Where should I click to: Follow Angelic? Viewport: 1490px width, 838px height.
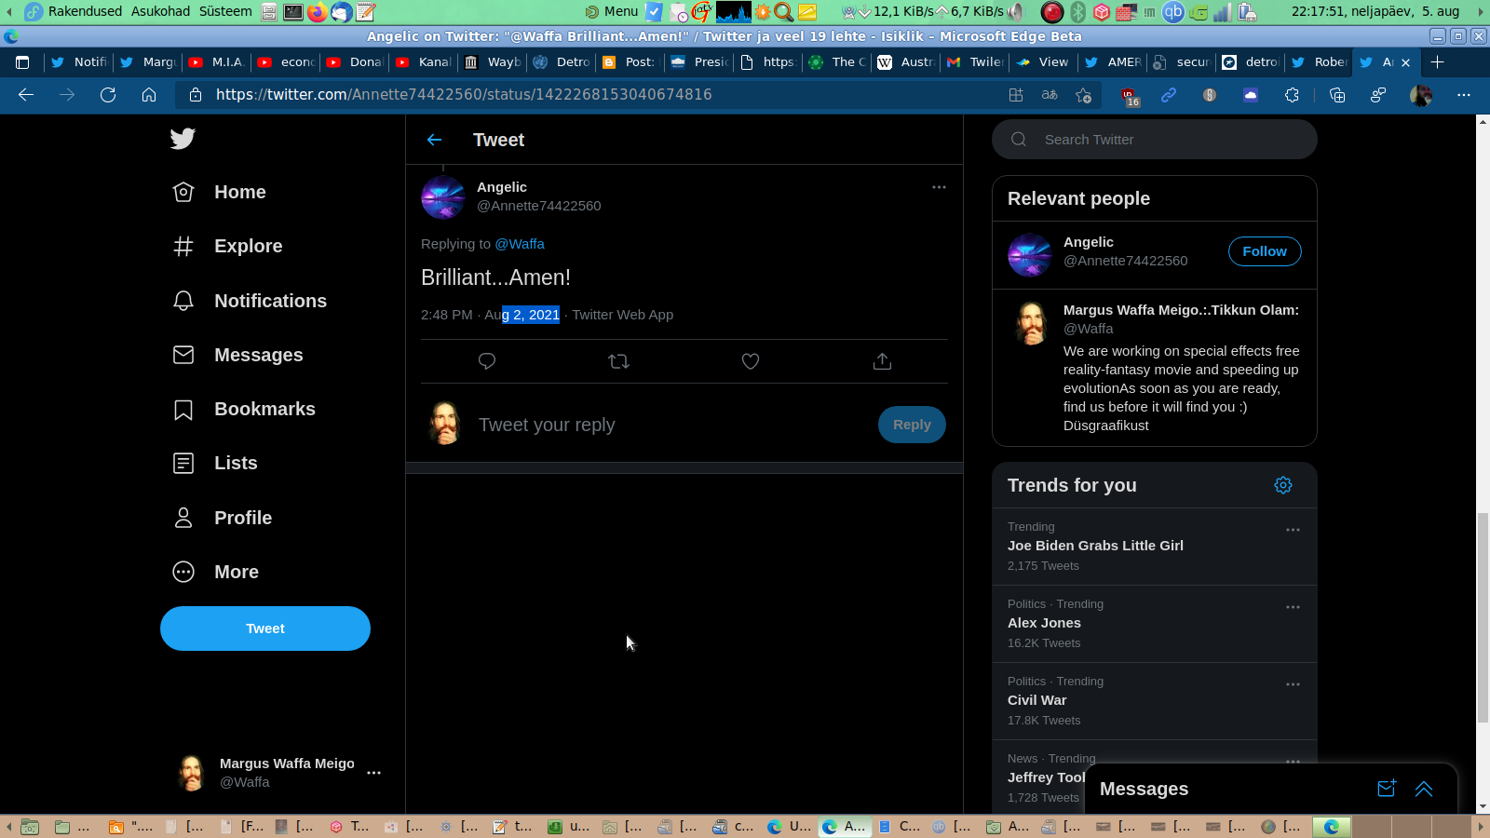tap(1265, 251)
